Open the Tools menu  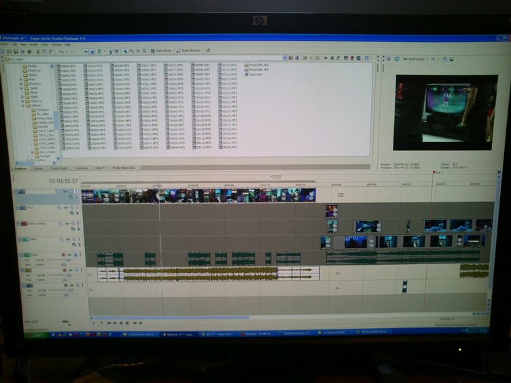45,45
